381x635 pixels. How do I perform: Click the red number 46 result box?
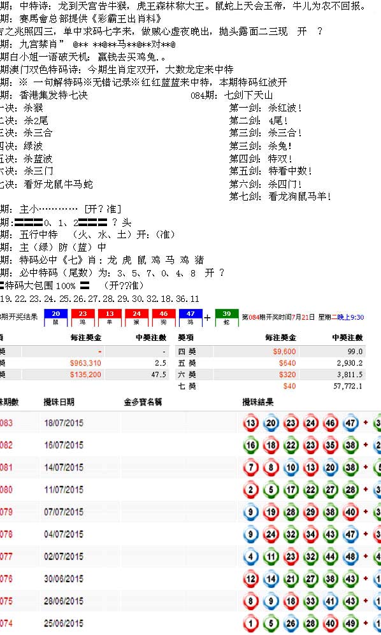tap(164, 318)
